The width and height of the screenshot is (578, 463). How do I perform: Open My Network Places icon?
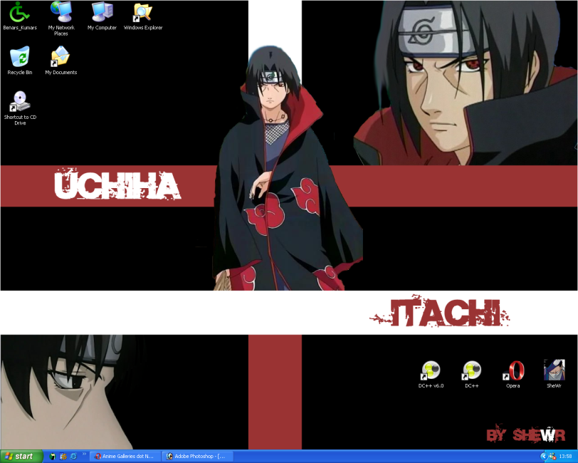[x=61, y=19]
